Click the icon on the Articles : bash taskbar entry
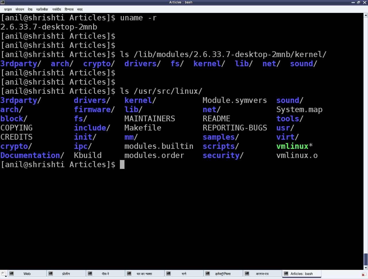The height and width of the screenshot is (279, 368). pyautogui.click(x=285, y=274)
